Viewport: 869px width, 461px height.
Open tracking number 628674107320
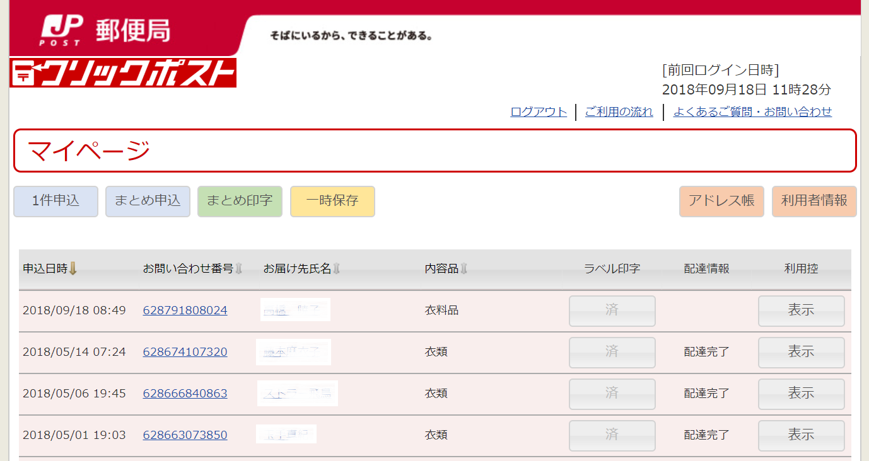point(185,352)
